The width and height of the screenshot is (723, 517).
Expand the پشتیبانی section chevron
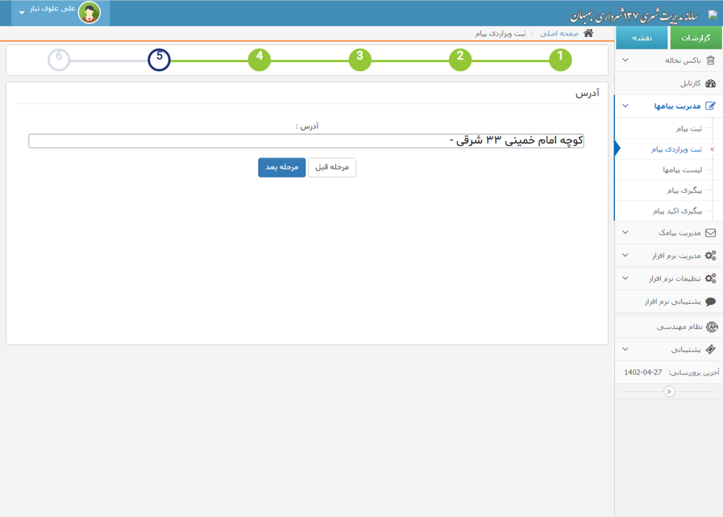pos(625,349)
